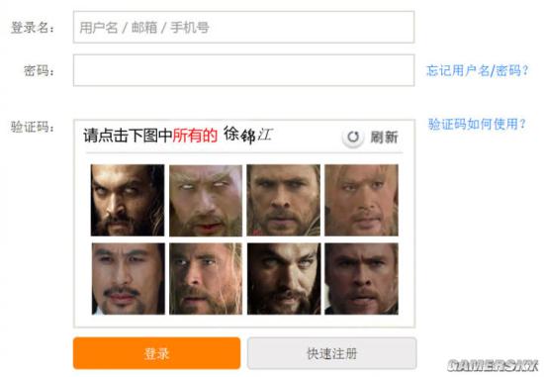Choose the blond long-haired face turned sideways
Screen dimensions: 544x377
[x=206, y=279]
